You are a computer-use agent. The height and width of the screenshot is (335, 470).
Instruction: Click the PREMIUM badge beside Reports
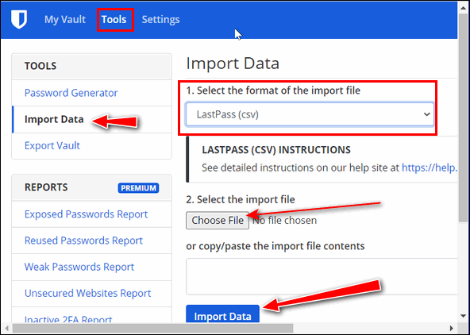coord(138,188)
